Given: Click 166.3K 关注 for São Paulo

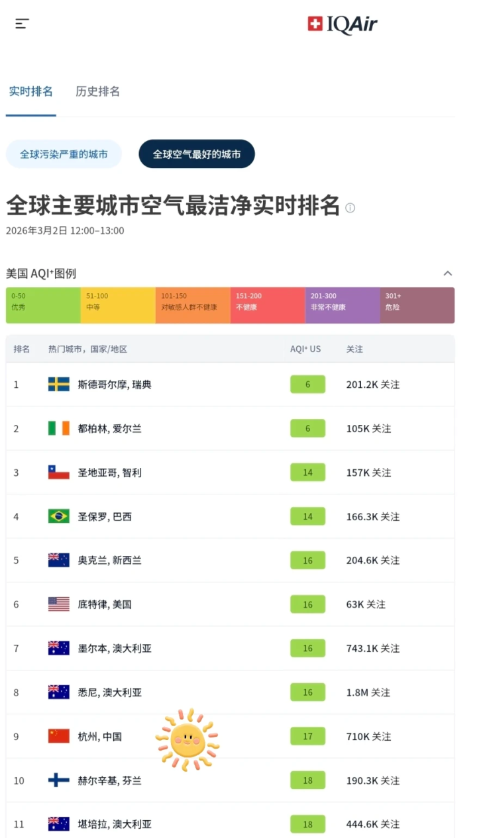Looking at the screenshot, I should click(373, 516).
